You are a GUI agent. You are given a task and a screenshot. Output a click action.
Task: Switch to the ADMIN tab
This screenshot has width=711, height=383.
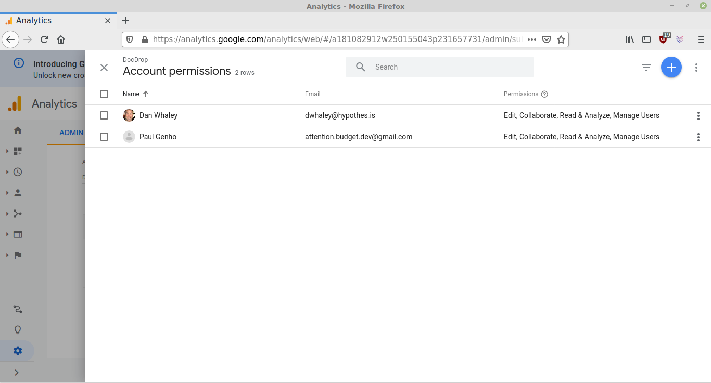pos(71,133)
